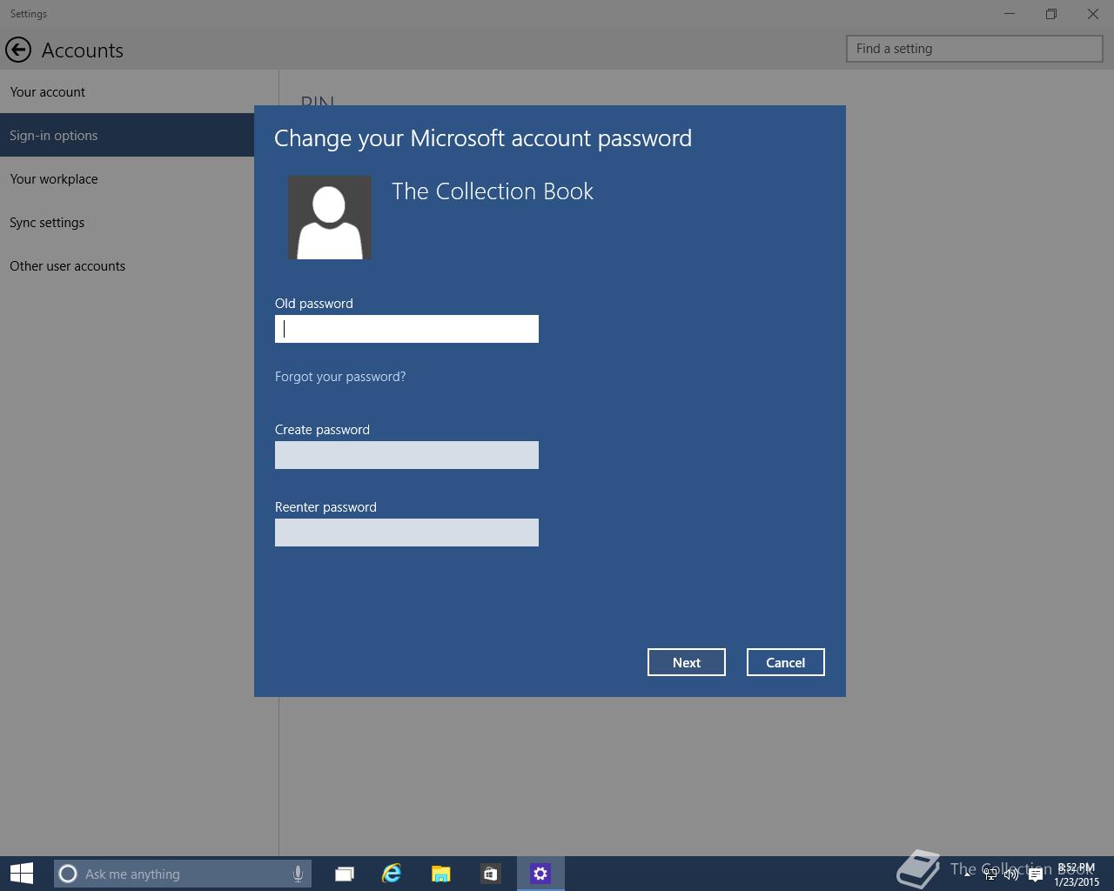Screen dimensions: 1114x891
Task: Focus the Old password field
Action: tap(406, 329)
